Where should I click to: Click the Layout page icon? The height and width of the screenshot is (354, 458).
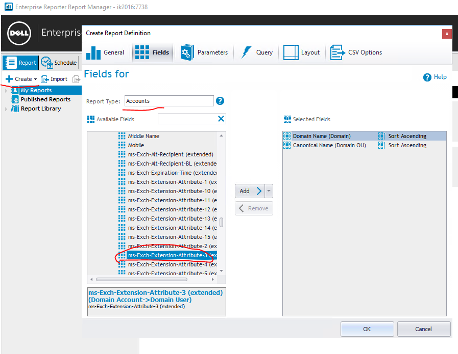[x=291, y=52]
